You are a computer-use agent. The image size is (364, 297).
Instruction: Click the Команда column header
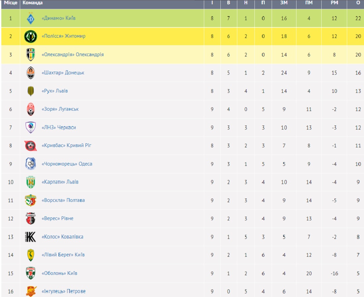32,3
